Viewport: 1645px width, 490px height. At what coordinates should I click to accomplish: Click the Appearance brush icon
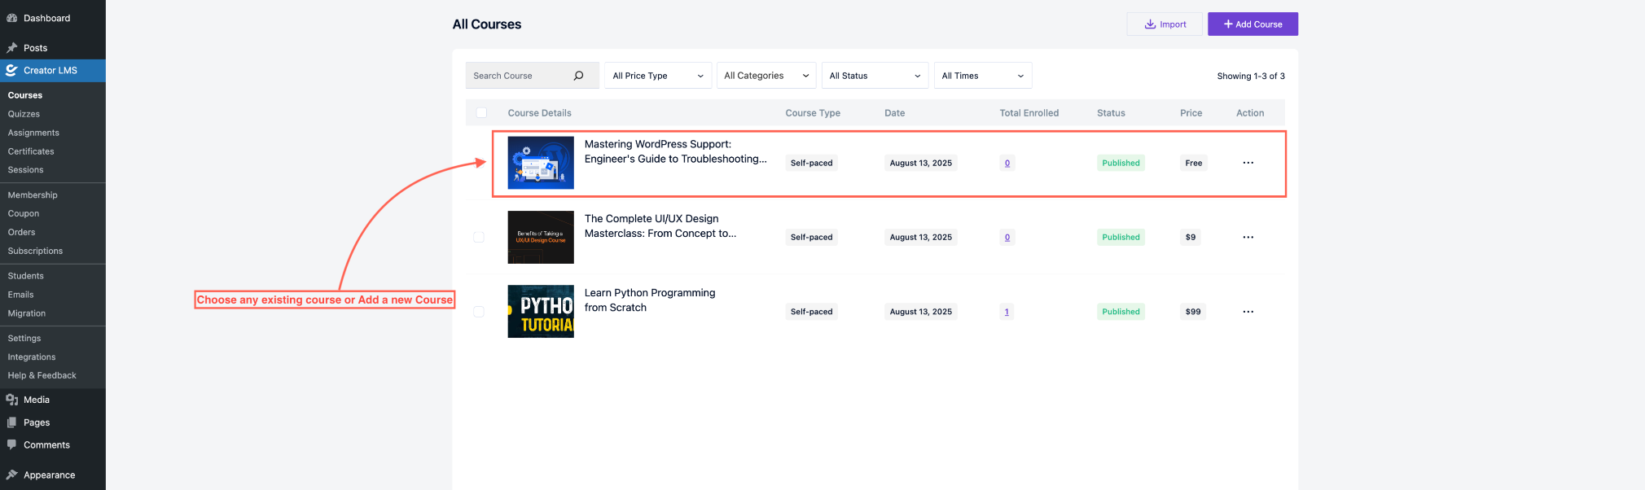coord(12,475)
